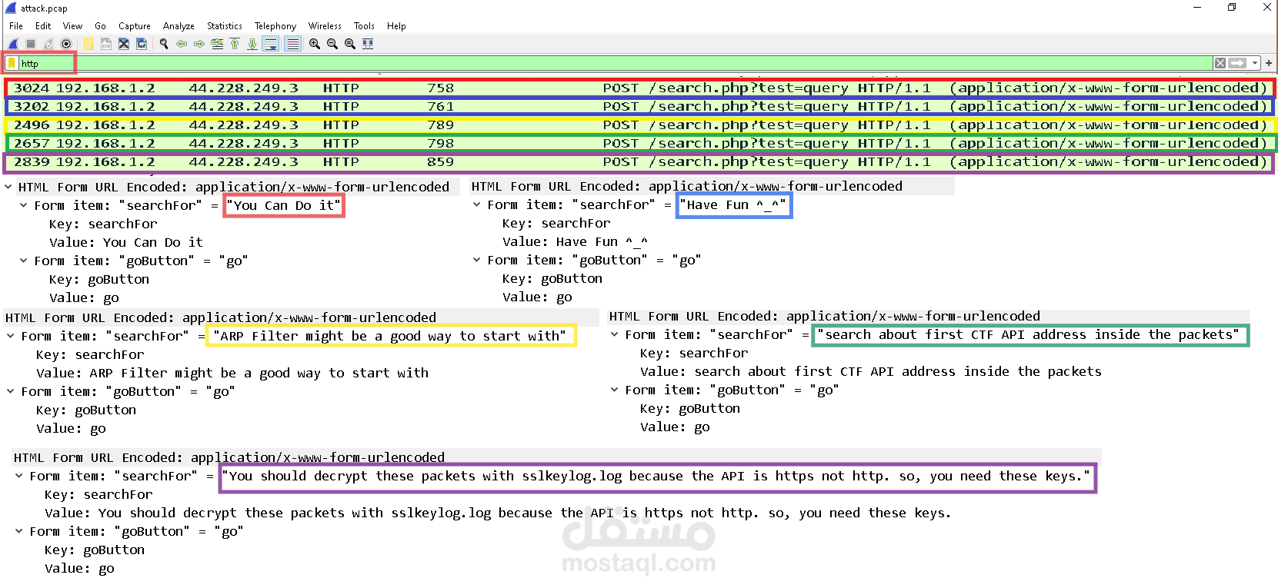Open the Statistics menu
Image resolution: width=1278 pixels, height=588 pixels.
point(225,26)
